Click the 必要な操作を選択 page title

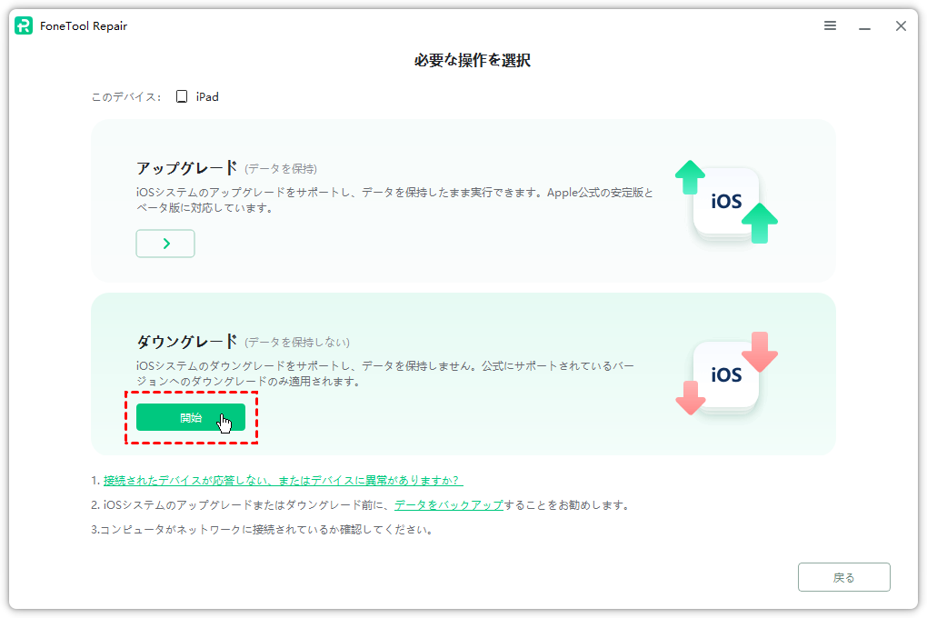pos(472,61)
